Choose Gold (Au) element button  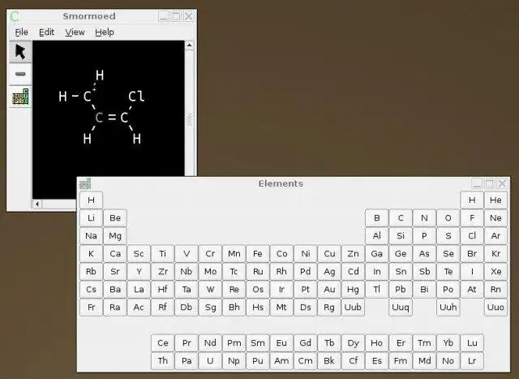pyautogui.click(x=329, y=290)
